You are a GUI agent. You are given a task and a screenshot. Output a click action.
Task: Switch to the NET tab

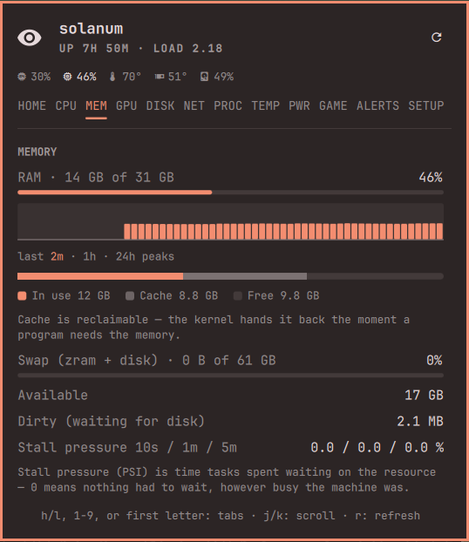pyautogui.click(x=194, y=105)
